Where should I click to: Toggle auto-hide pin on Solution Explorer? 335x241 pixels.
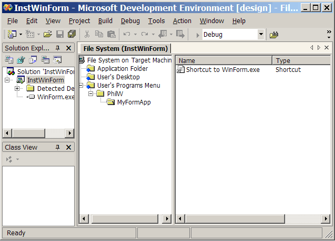click(x=58, y=48)
